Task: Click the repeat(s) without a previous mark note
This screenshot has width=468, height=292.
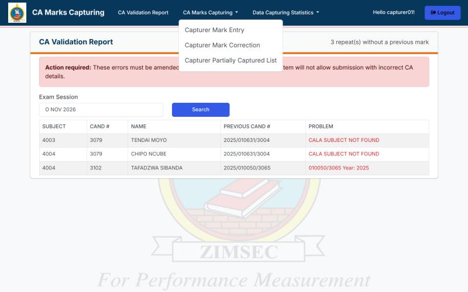Action: pyautogui.click(x=379, y=42)
